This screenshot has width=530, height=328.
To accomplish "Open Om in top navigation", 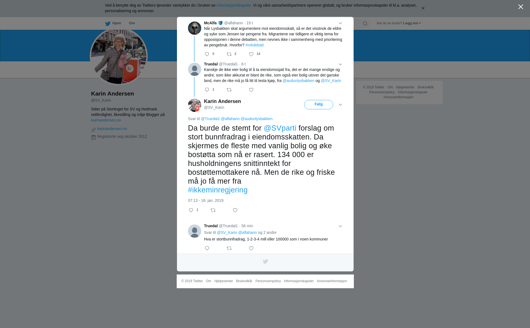I will pyautogui.click(x=132, y=23).
